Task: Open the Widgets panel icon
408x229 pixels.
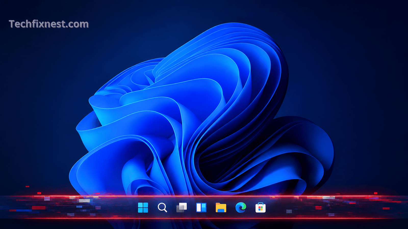Action: 201,208
